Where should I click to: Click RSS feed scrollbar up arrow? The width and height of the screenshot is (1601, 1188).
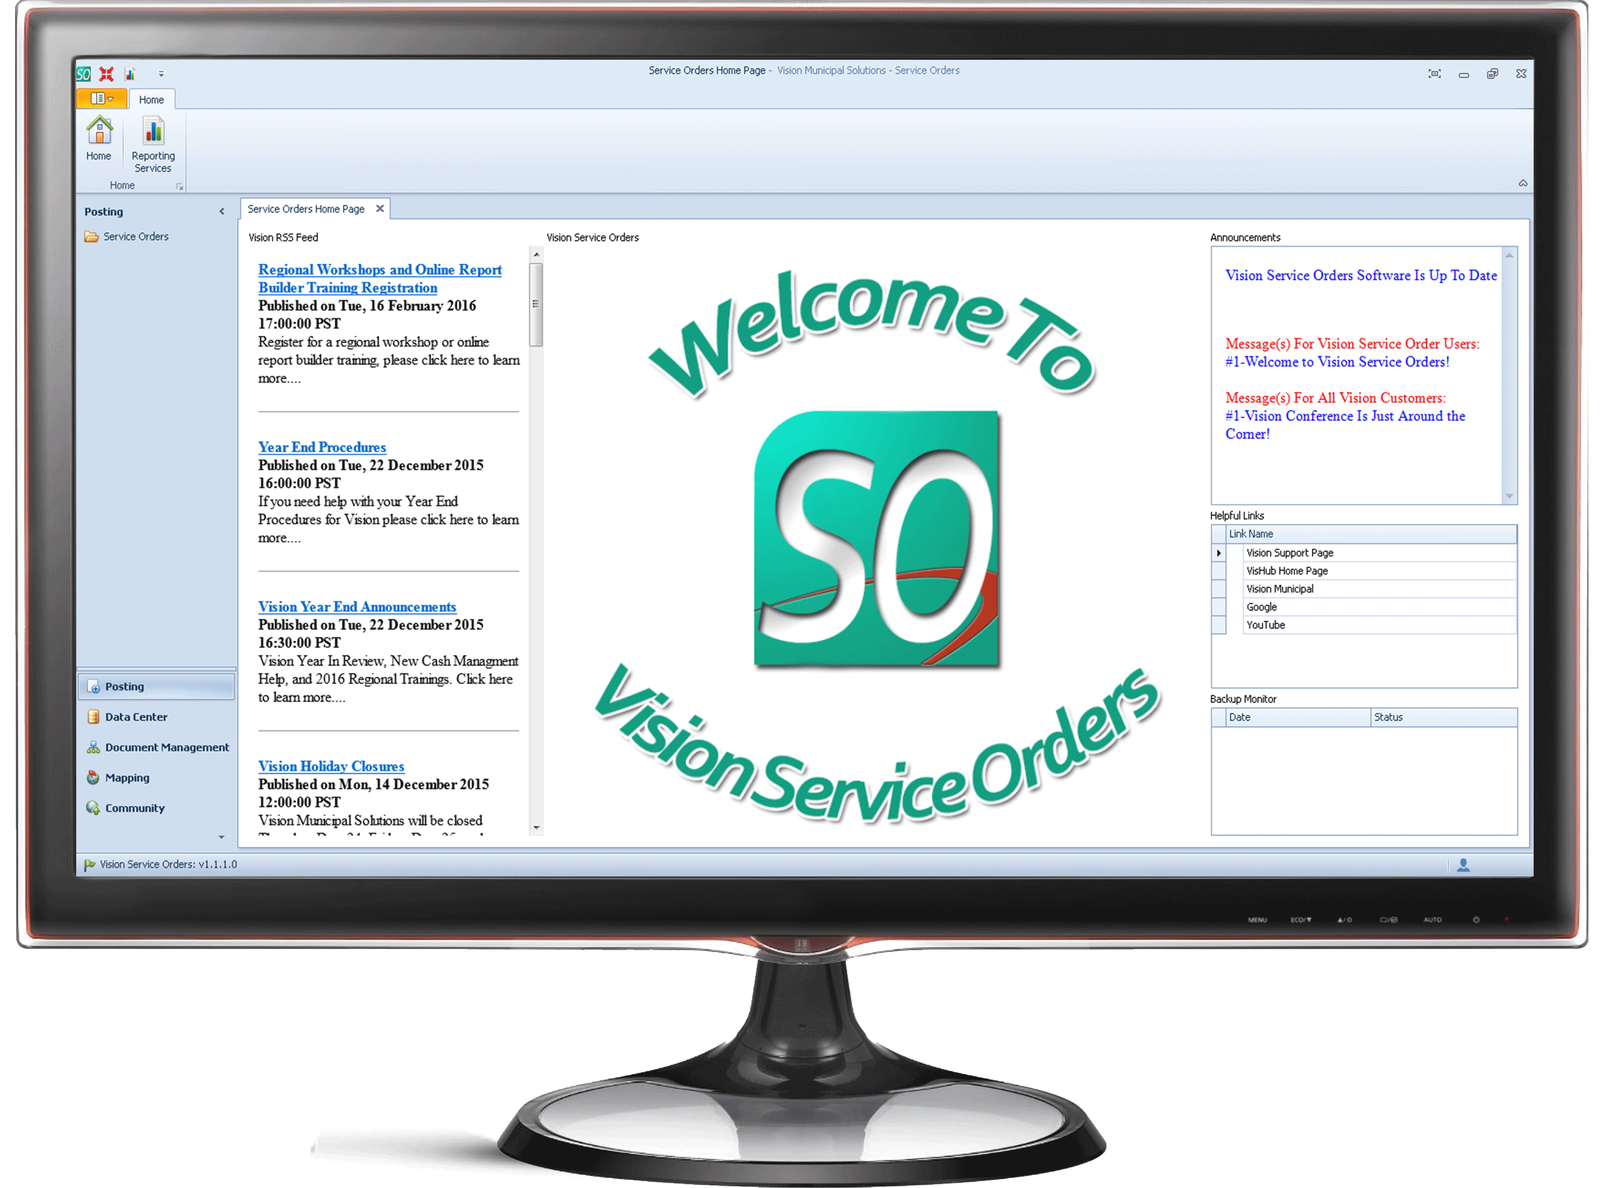coord(536,255)
